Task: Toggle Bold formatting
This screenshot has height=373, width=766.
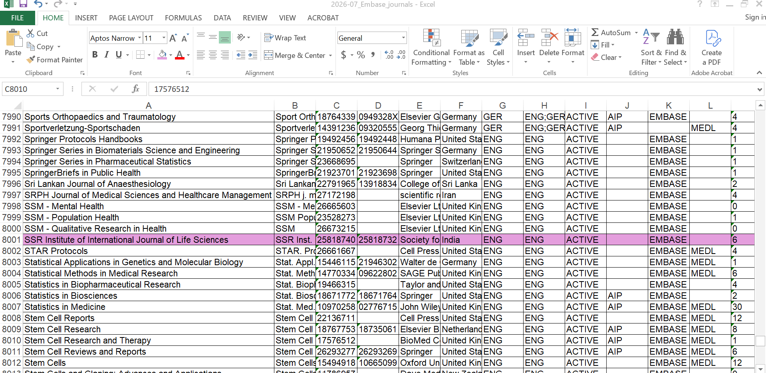Action: click(x=95, y=55)
